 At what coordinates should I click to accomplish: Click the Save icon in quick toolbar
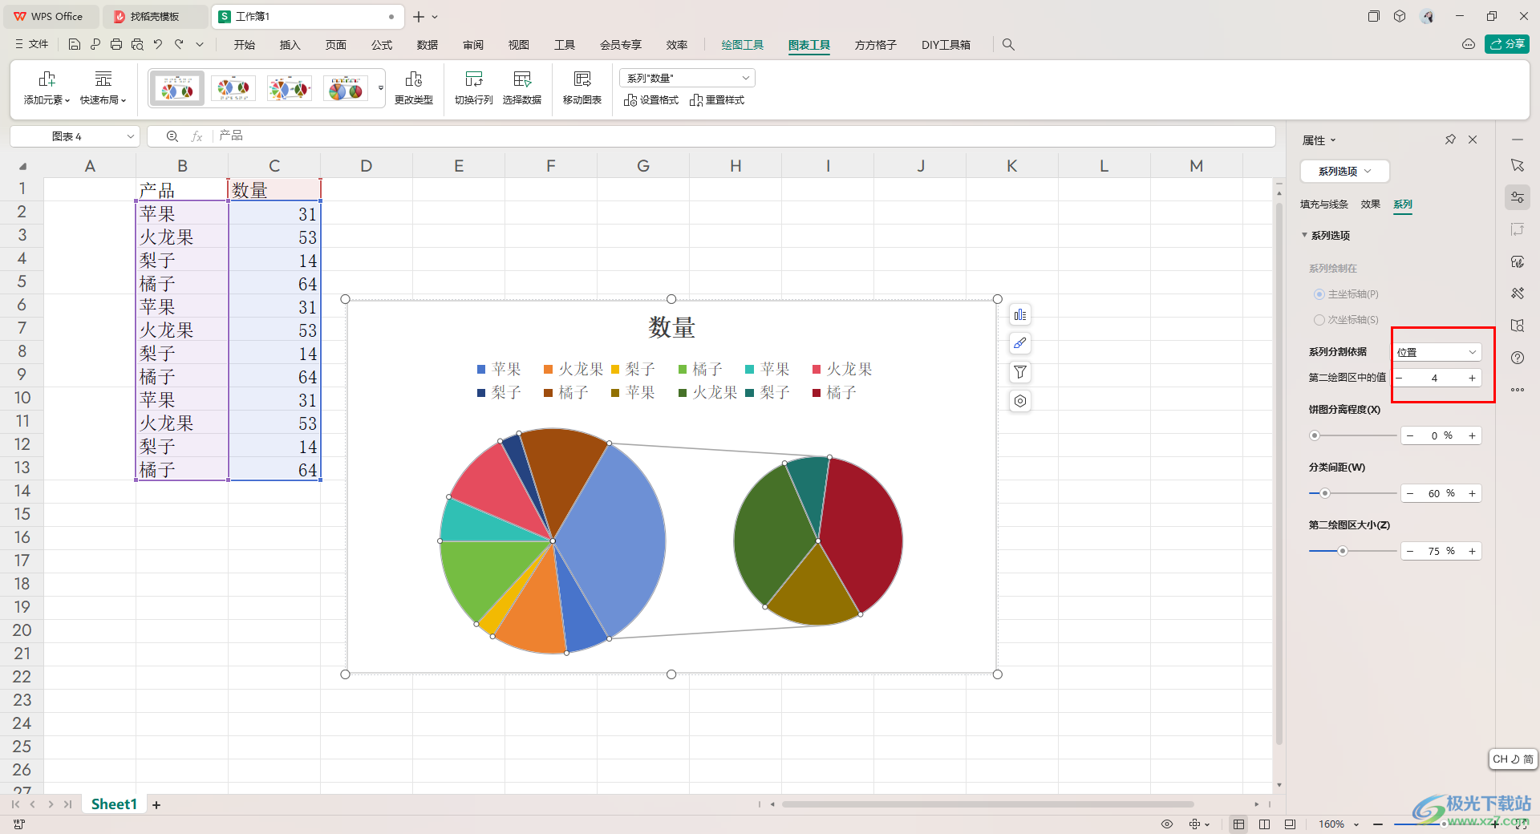[x=75, y=45]
